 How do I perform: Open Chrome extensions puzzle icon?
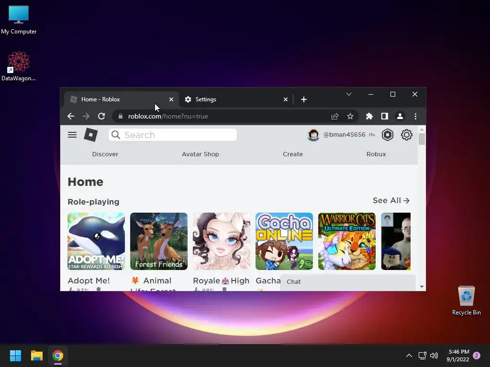pyautogui.click(x=369, y=117)
